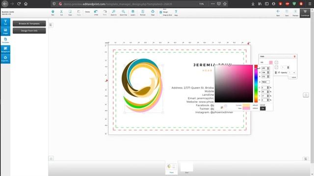Open the Opacity dropdown
The image size is (314, 176).
tap(292, 73)
